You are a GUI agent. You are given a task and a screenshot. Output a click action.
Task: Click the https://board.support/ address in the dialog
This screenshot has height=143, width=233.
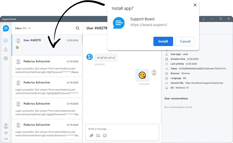click(x=149, y=25)
